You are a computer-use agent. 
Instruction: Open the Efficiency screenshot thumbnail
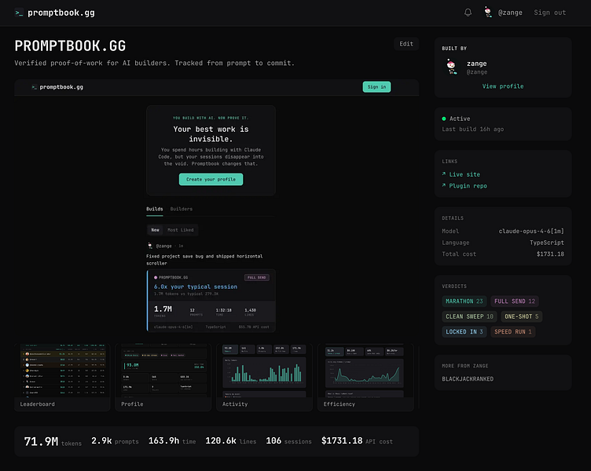365,377
